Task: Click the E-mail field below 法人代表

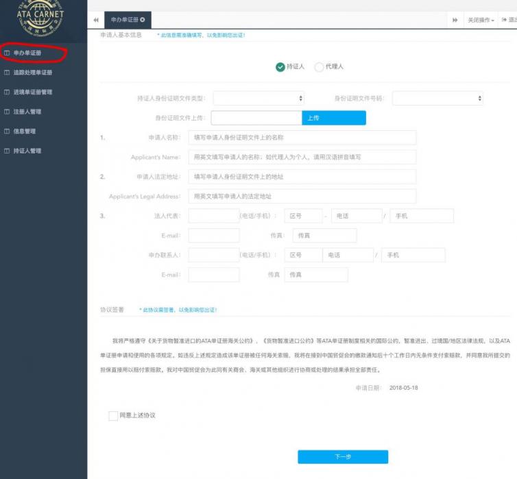Action: (214, 236)
